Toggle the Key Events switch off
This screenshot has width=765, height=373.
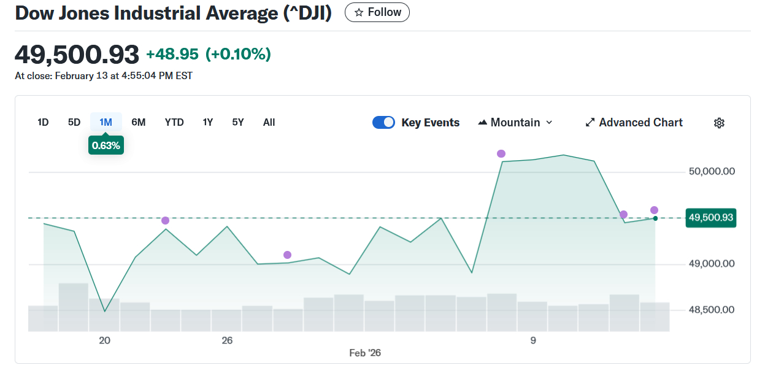pos(383,123)
